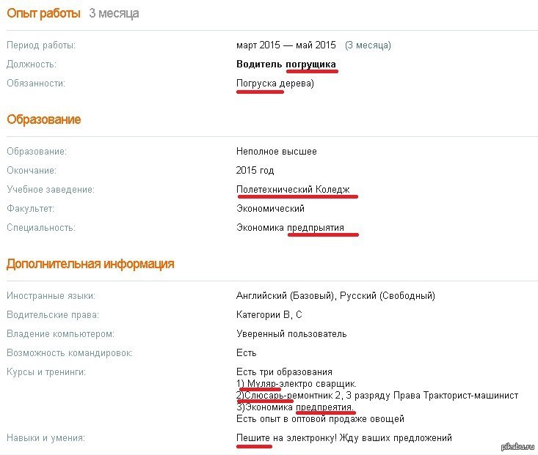This screenshot has height=455, width=538.
Task: Click the duties text "Погруска дерева)"
Action: pyautogui.click(x=275, y=84)
